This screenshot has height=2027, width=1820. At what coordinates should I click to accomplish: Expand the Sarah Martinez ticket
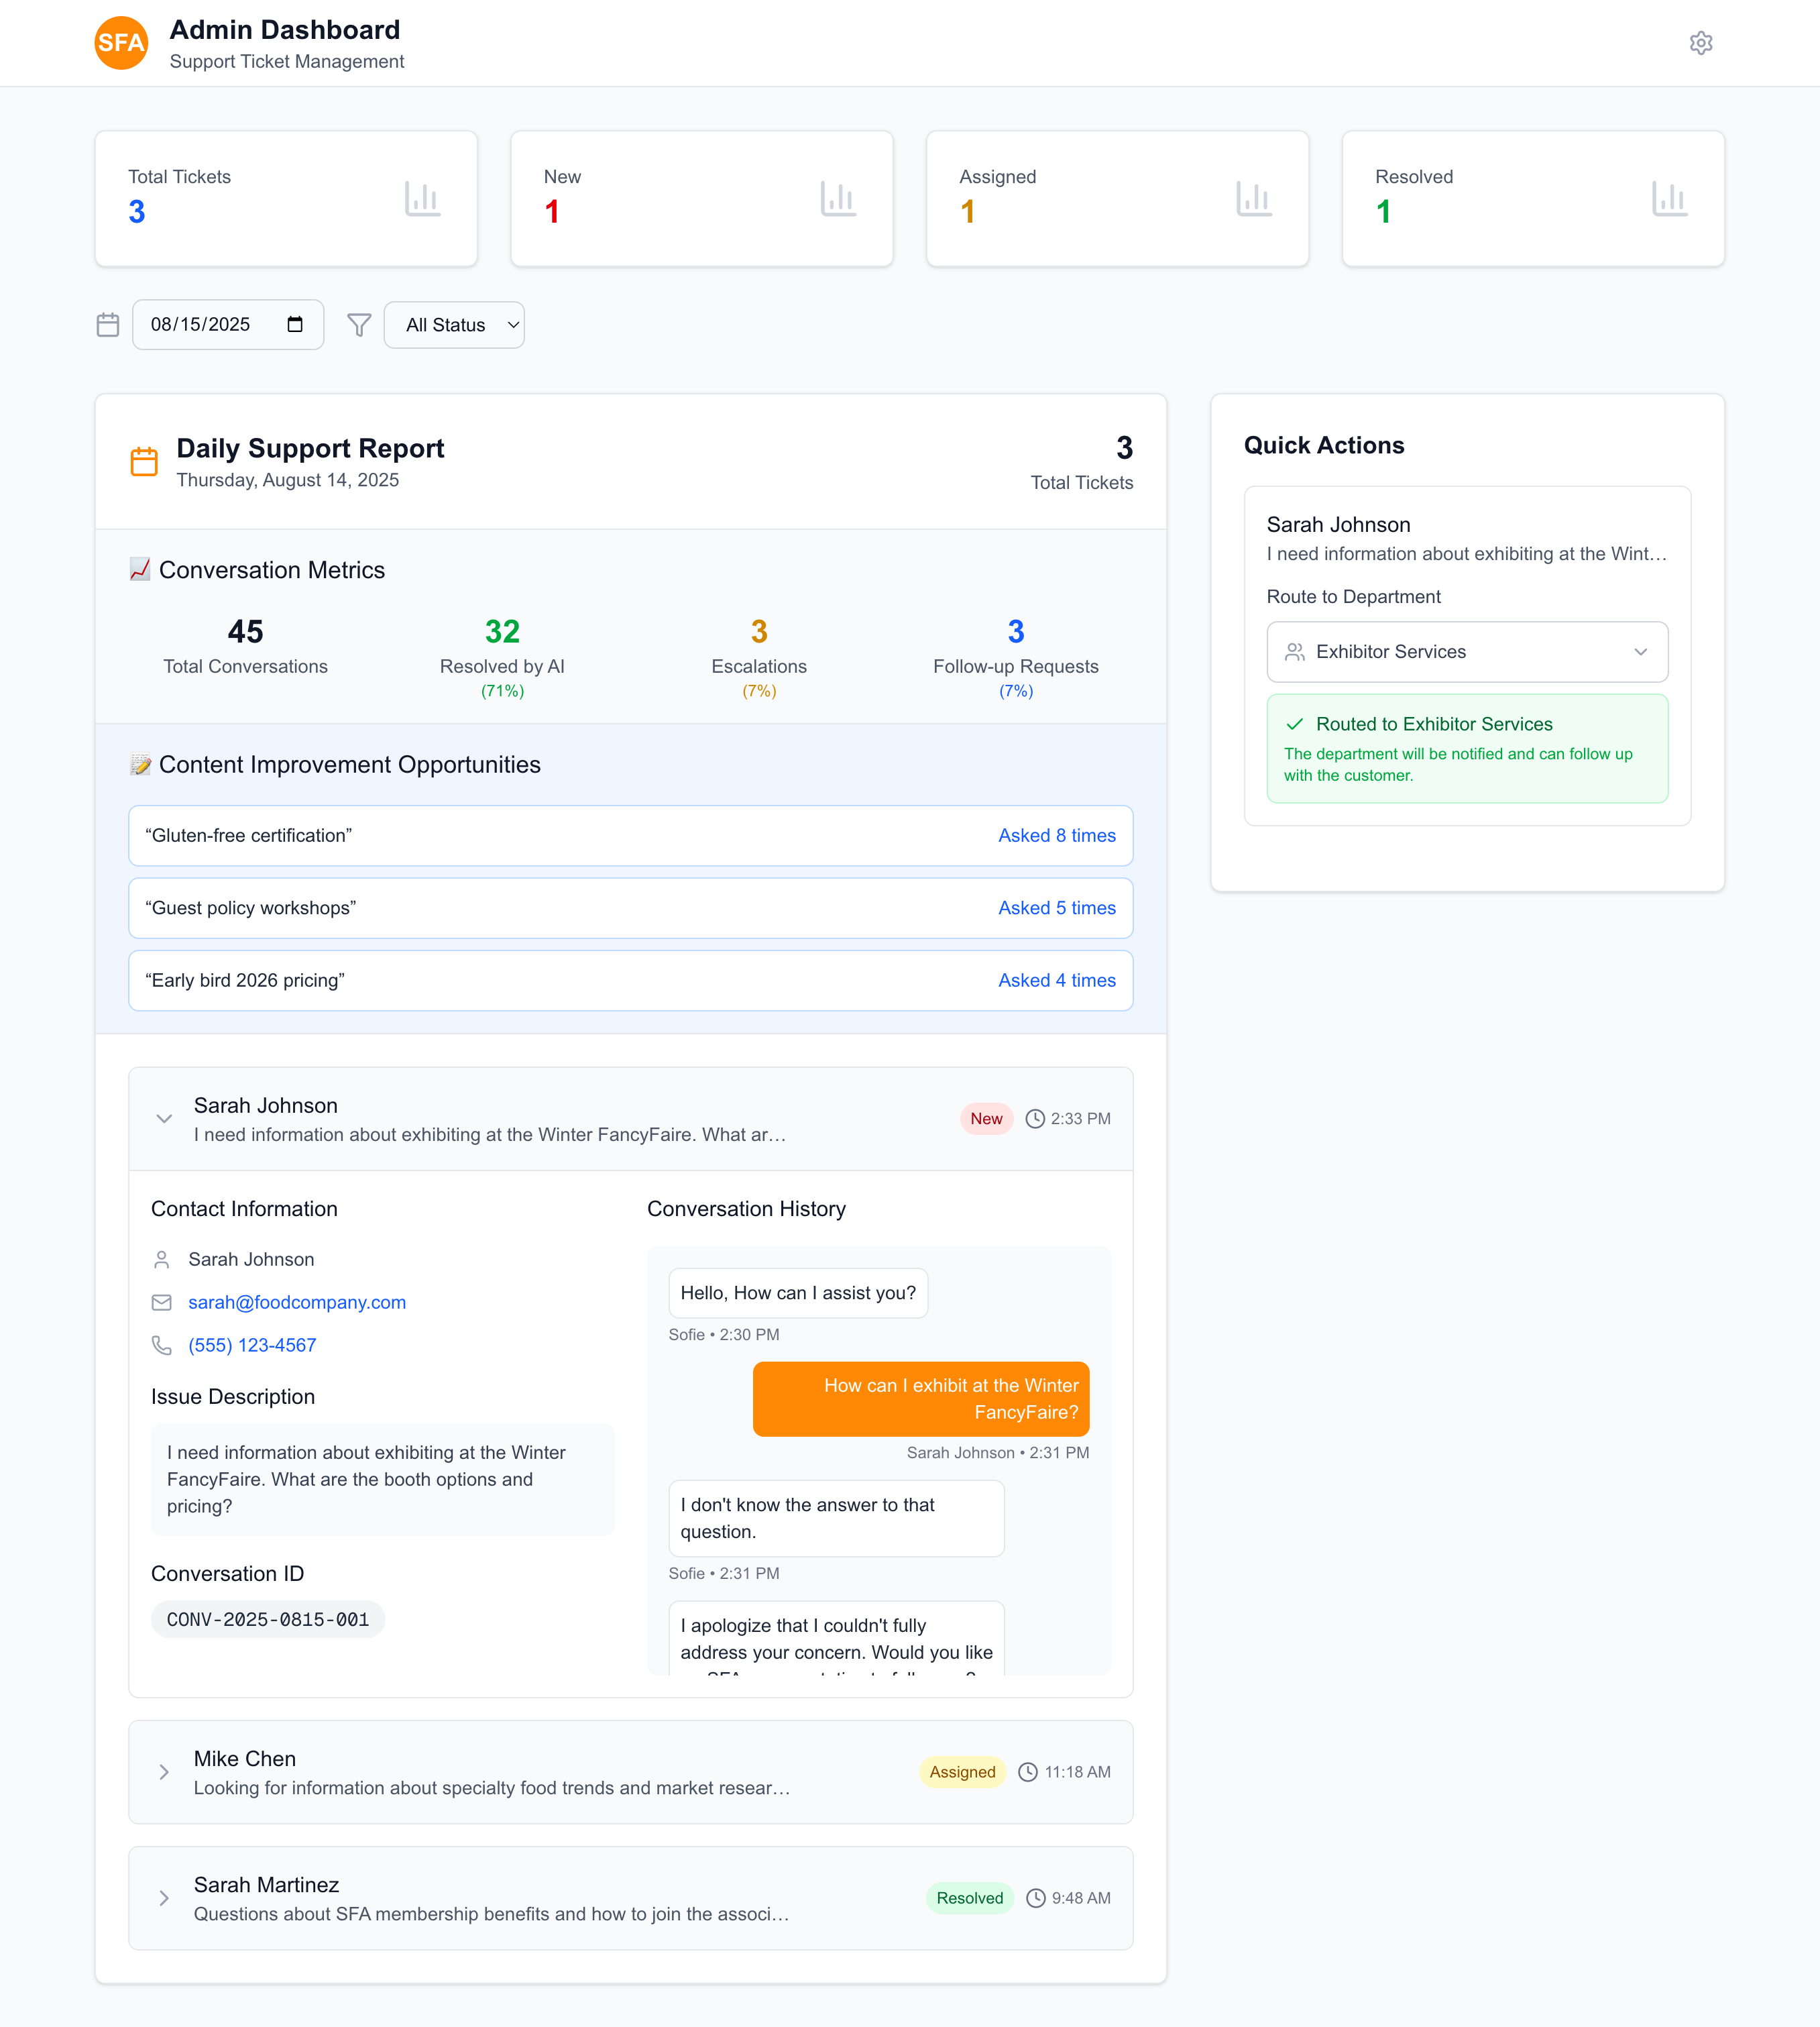[x=164, y=1898]
